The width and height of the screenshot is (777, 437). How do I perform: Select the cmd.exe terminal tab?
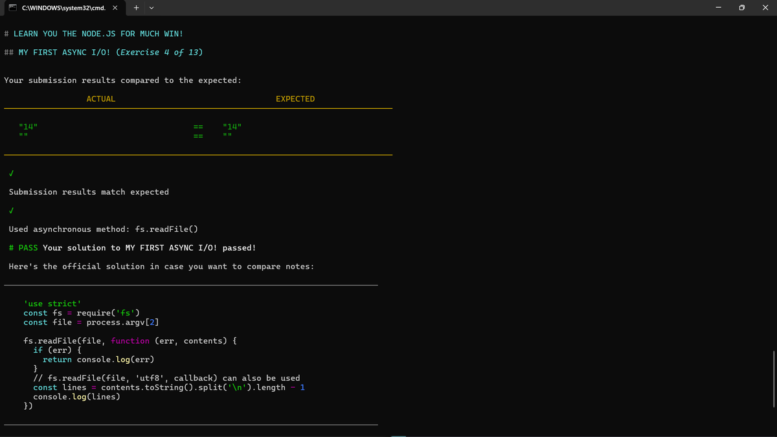point(63,8)
